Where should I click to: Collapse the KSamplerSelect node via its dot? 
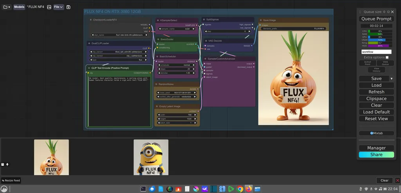coord(158,20)
